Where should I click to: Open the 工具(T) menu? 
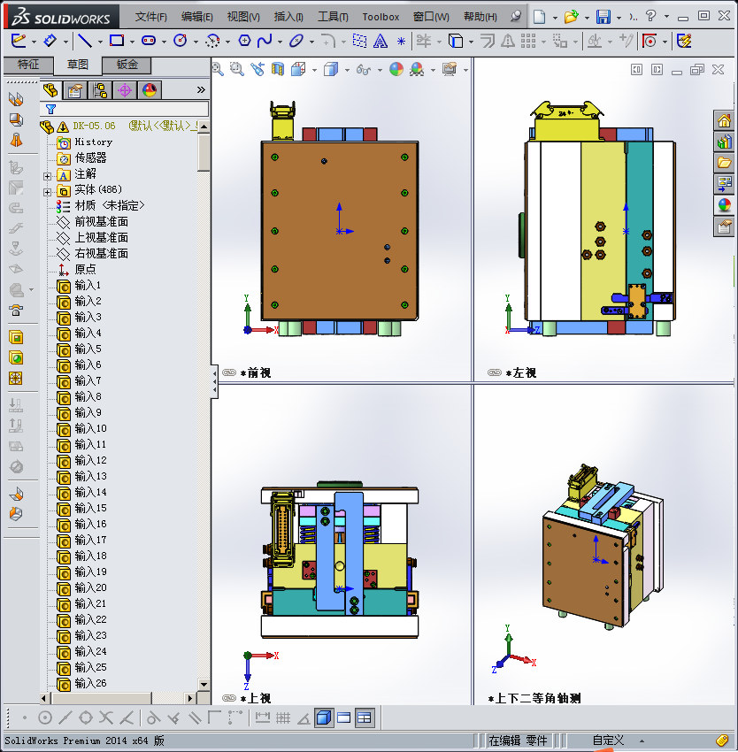point(333,17)
